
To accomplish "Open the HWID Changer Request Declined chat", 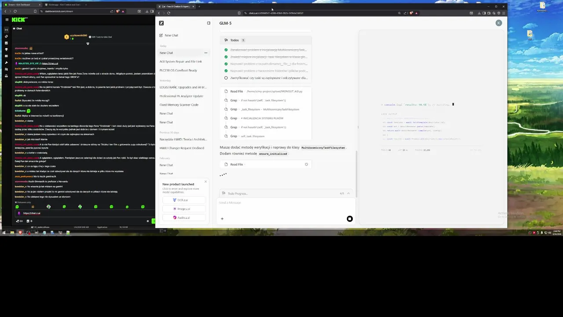I will [182, 148].
